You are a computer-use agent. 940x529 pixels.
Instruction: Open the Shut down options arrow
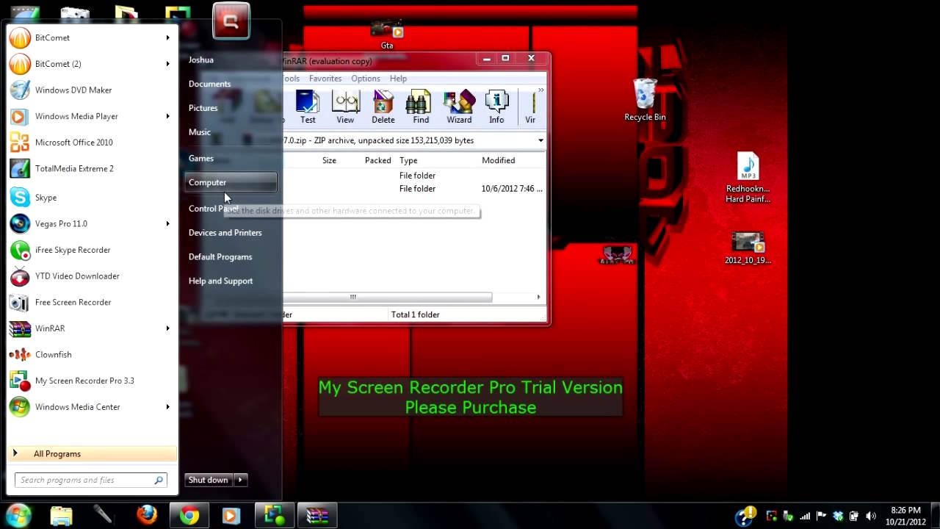(x=240, y=480)
